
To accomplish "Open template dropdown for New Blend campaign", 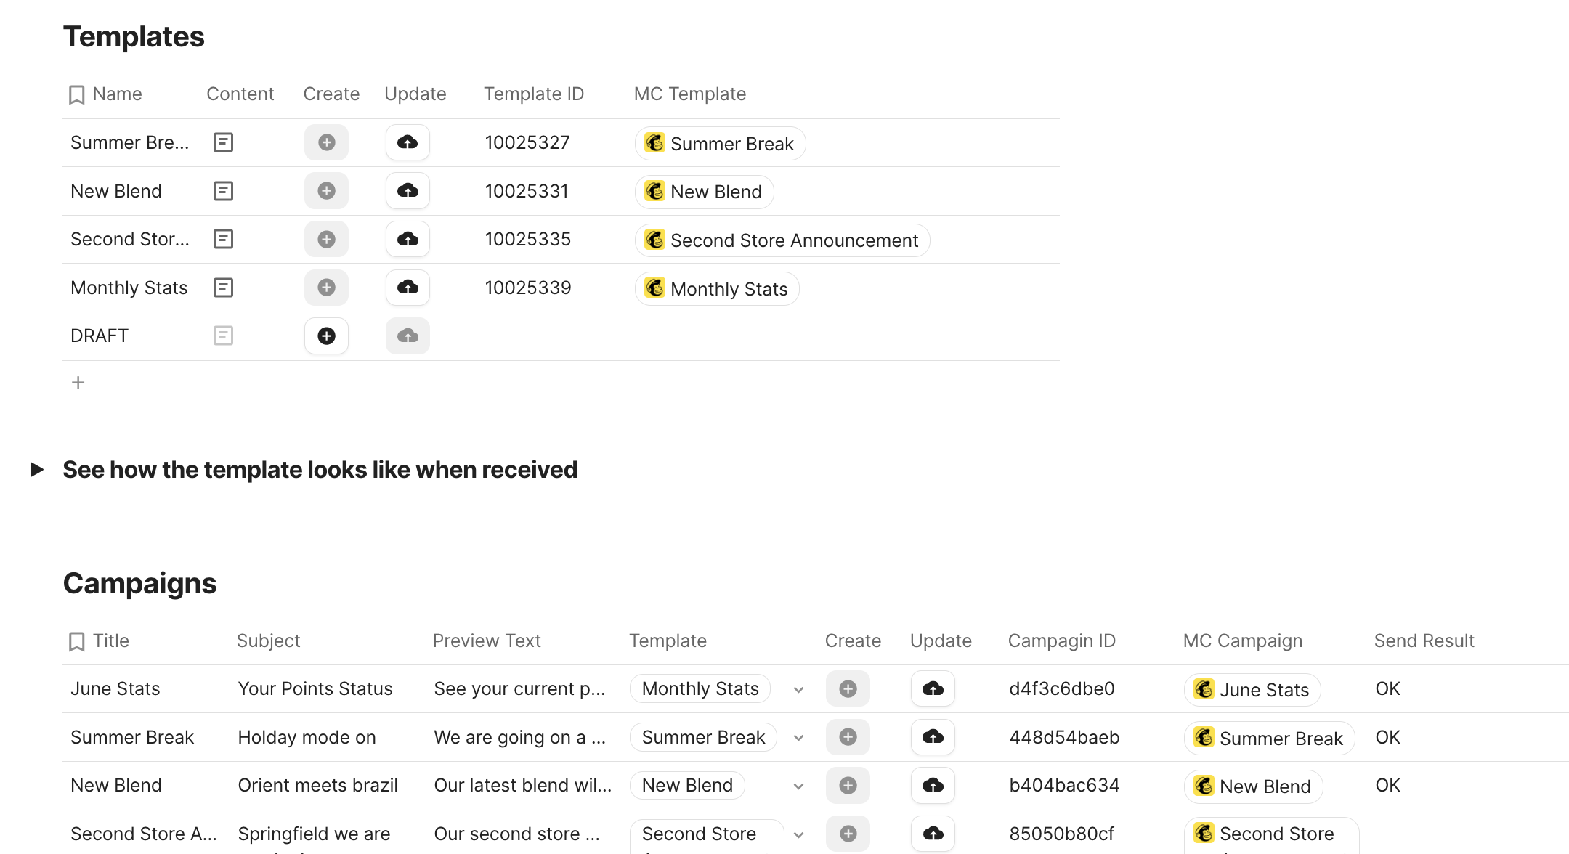I will 798,786.
